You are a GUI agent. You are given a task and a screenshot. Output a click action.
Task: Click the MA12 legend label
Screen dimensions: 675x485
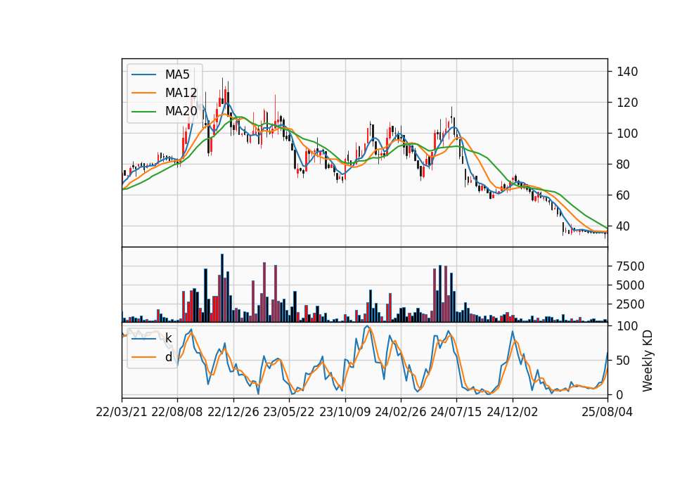point(181,93)
